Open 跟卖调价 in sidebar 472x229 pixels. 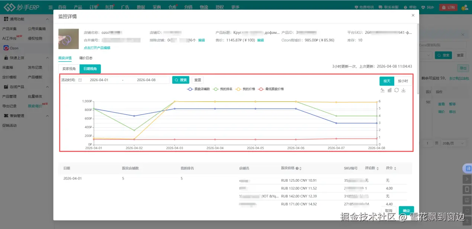click(x=35, y=106)
